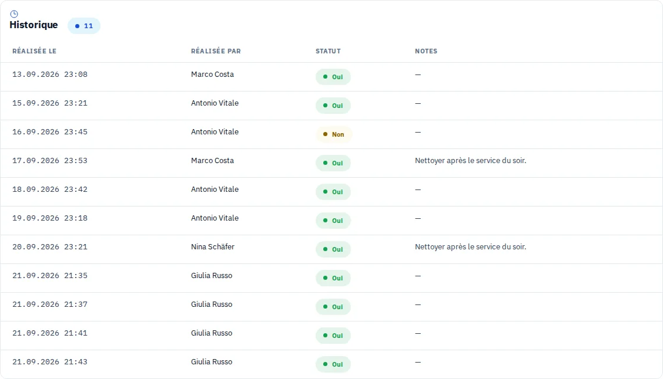
Task: Select the date 21.09.2026 21:43
Action: (50, 361)
